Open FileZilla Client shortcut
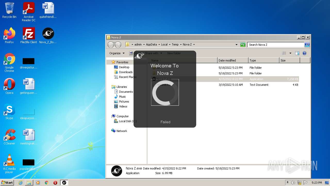Screen dimensions: 330x186 click(29, 36)
